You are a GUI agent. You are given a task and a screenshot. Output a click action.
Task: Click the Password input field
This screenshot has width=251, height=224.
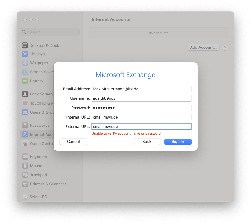[141, 108]
